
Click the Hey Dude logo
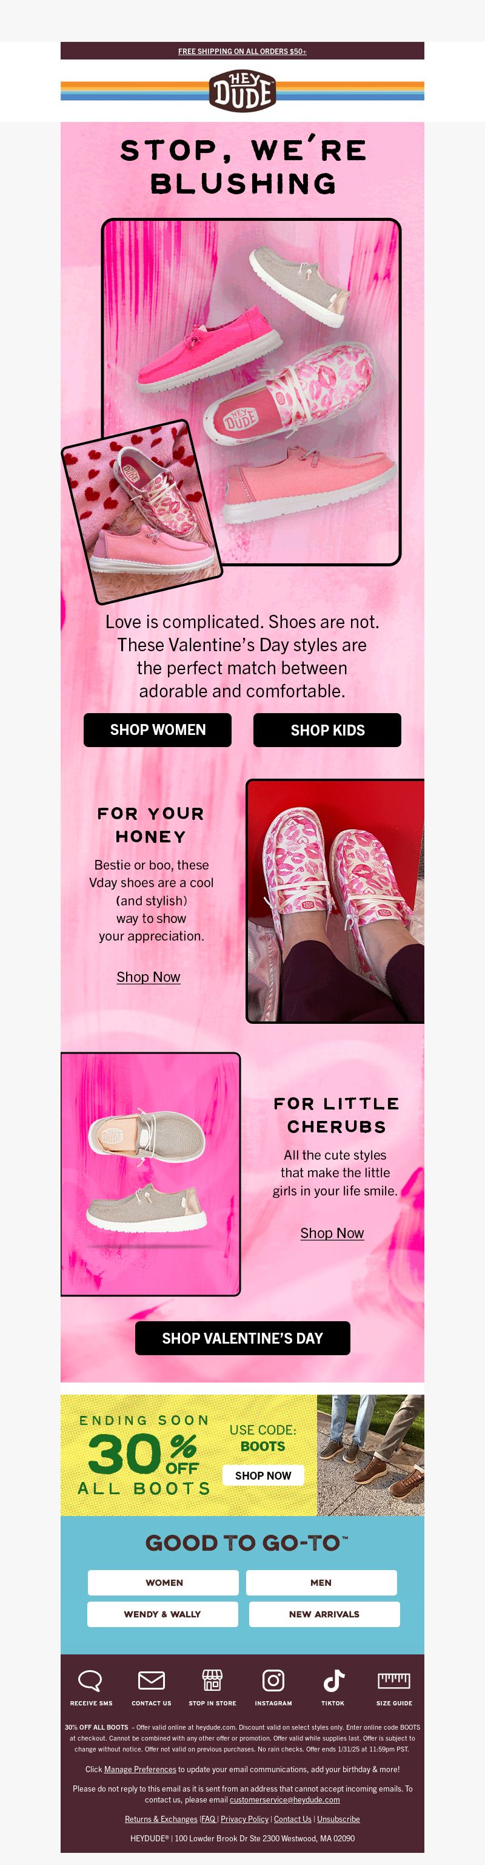tap(243, 91)
